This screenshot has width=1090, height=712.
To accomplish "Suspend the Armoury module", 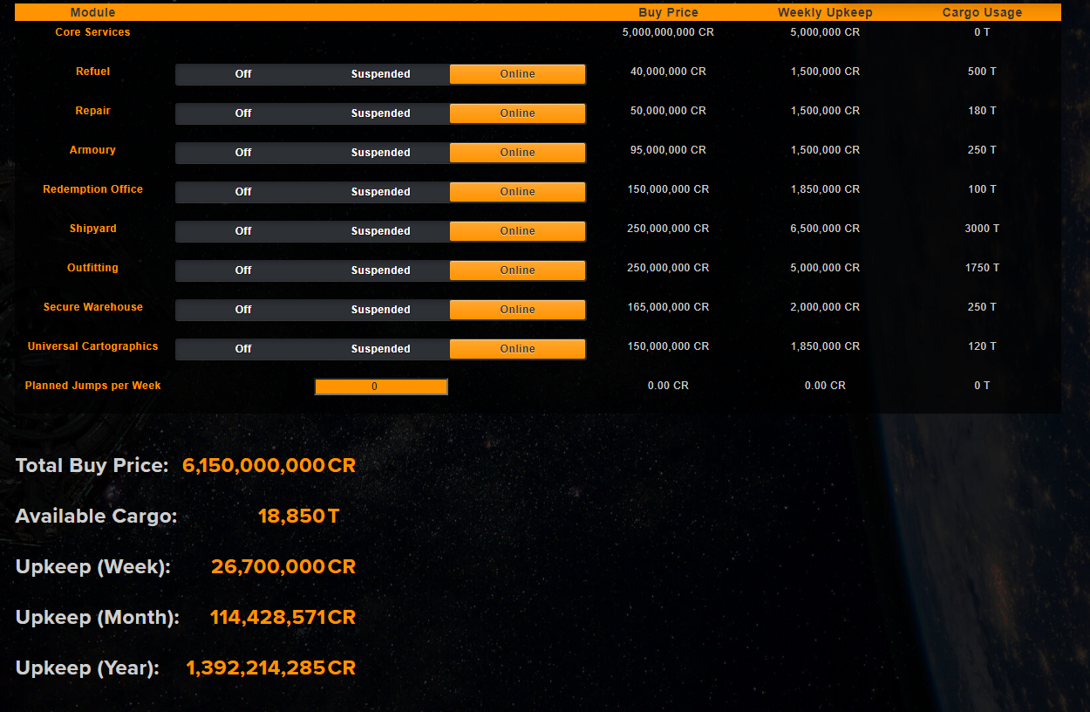I will (x=380, y=153).
